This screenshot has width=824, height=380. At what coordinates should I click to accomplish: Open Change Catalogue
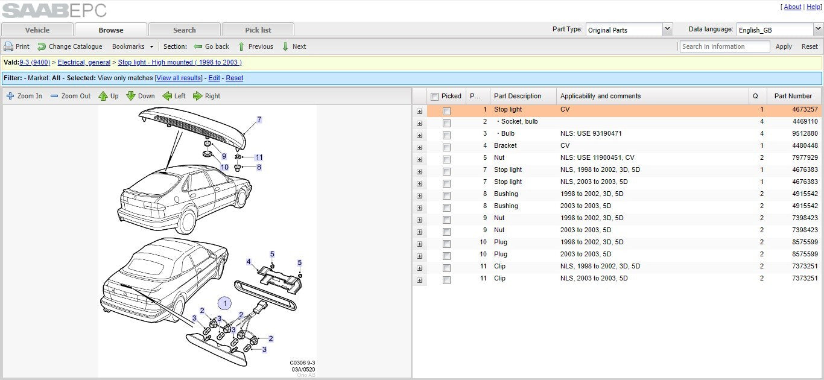pos(70,46)
